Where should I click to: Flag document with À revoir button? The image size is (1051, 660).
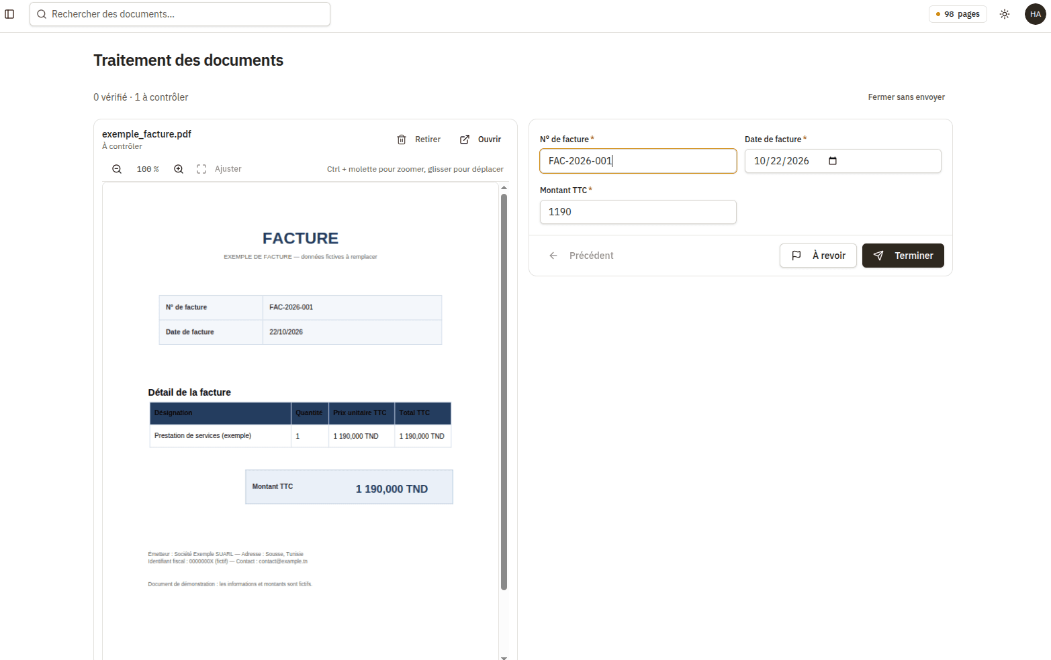(x=818, y=256)
